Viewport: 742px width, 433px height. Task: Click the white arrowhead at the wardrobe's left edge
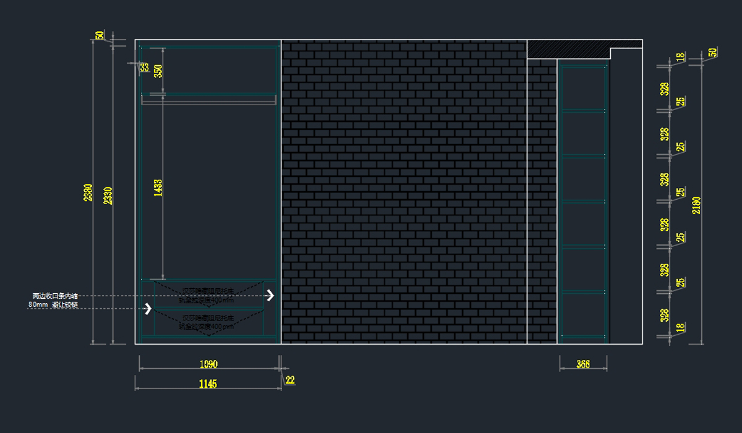(x=148, y=308)
